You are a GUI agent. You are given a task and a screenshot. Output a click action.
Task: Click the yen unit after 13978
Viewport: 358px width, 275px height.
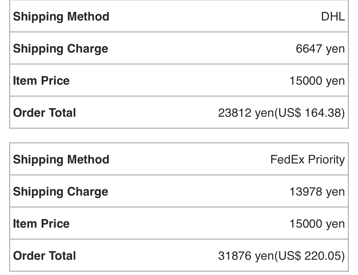click(x=335, y=192)
